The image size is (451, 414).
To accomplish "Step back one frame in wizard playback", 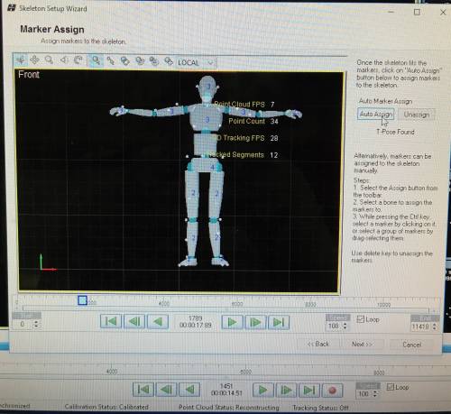I will pos(134,322).
